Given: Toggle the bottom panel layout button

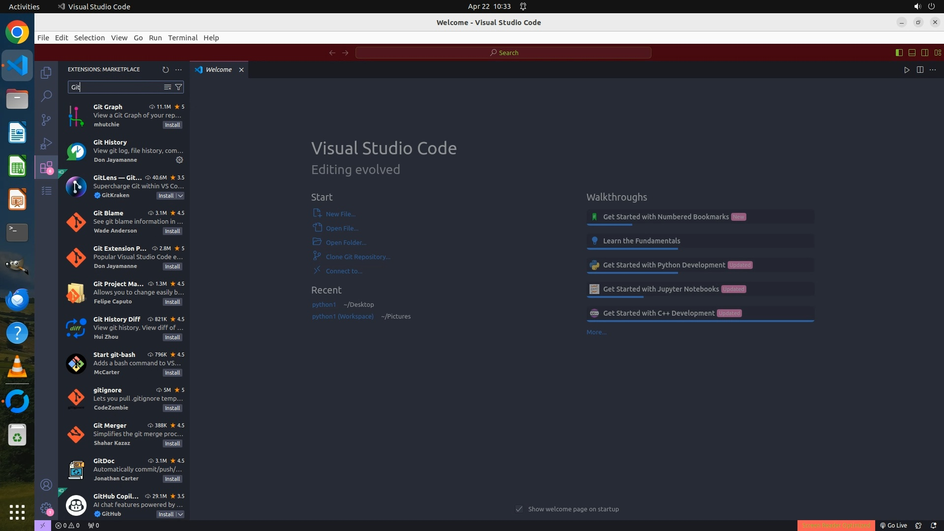Looking at the screenshot, I should [x=912, y=53].
